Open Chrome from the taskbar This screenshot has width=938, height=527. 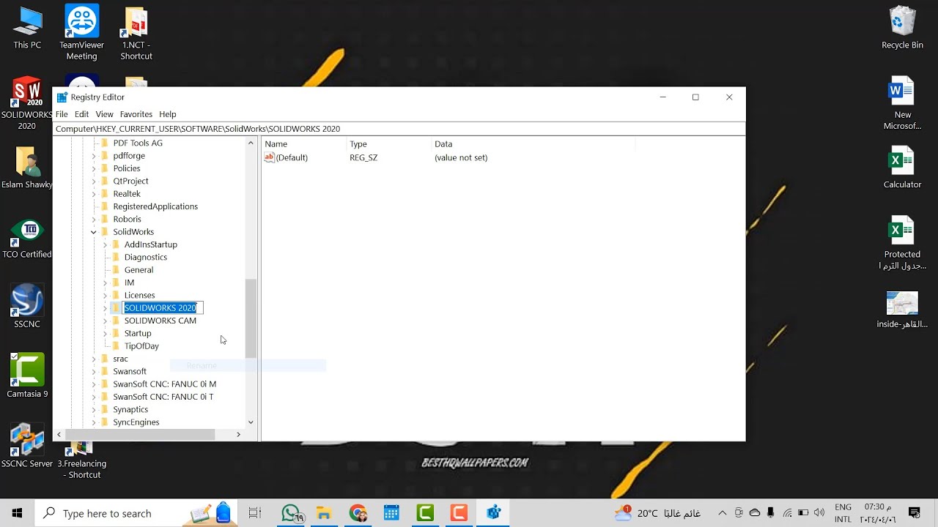pos(358,513)
